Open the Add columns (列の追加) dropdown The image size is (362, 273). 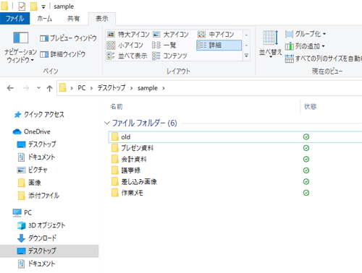305,46
